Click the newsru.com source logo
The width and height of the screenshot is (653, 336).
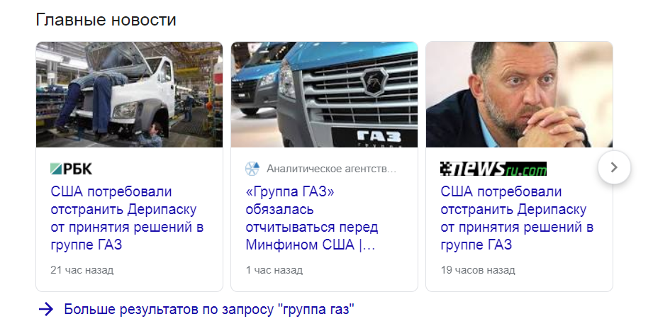pyautogui.click(x=493, y=169)
